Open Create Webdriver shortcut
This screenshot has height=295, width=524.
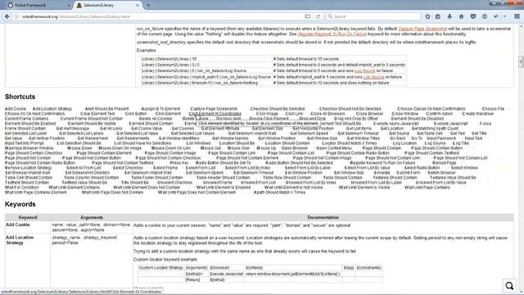coord(478,114)
